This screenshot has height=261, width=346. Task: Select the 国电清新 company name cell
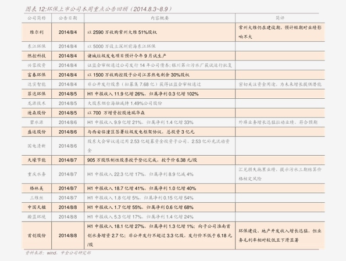[37, 146]
